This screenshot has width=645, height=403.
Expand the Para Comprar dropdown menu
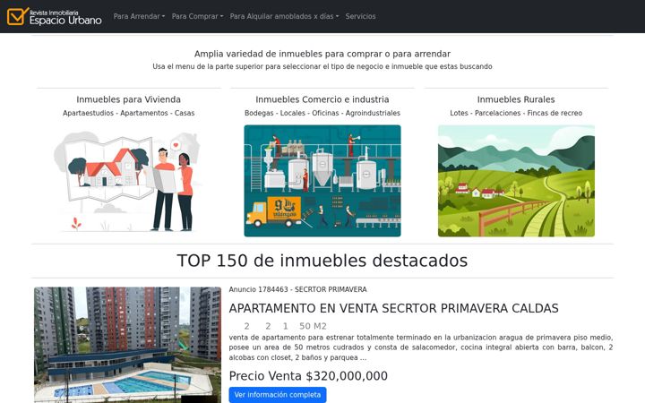pos(197,16)
